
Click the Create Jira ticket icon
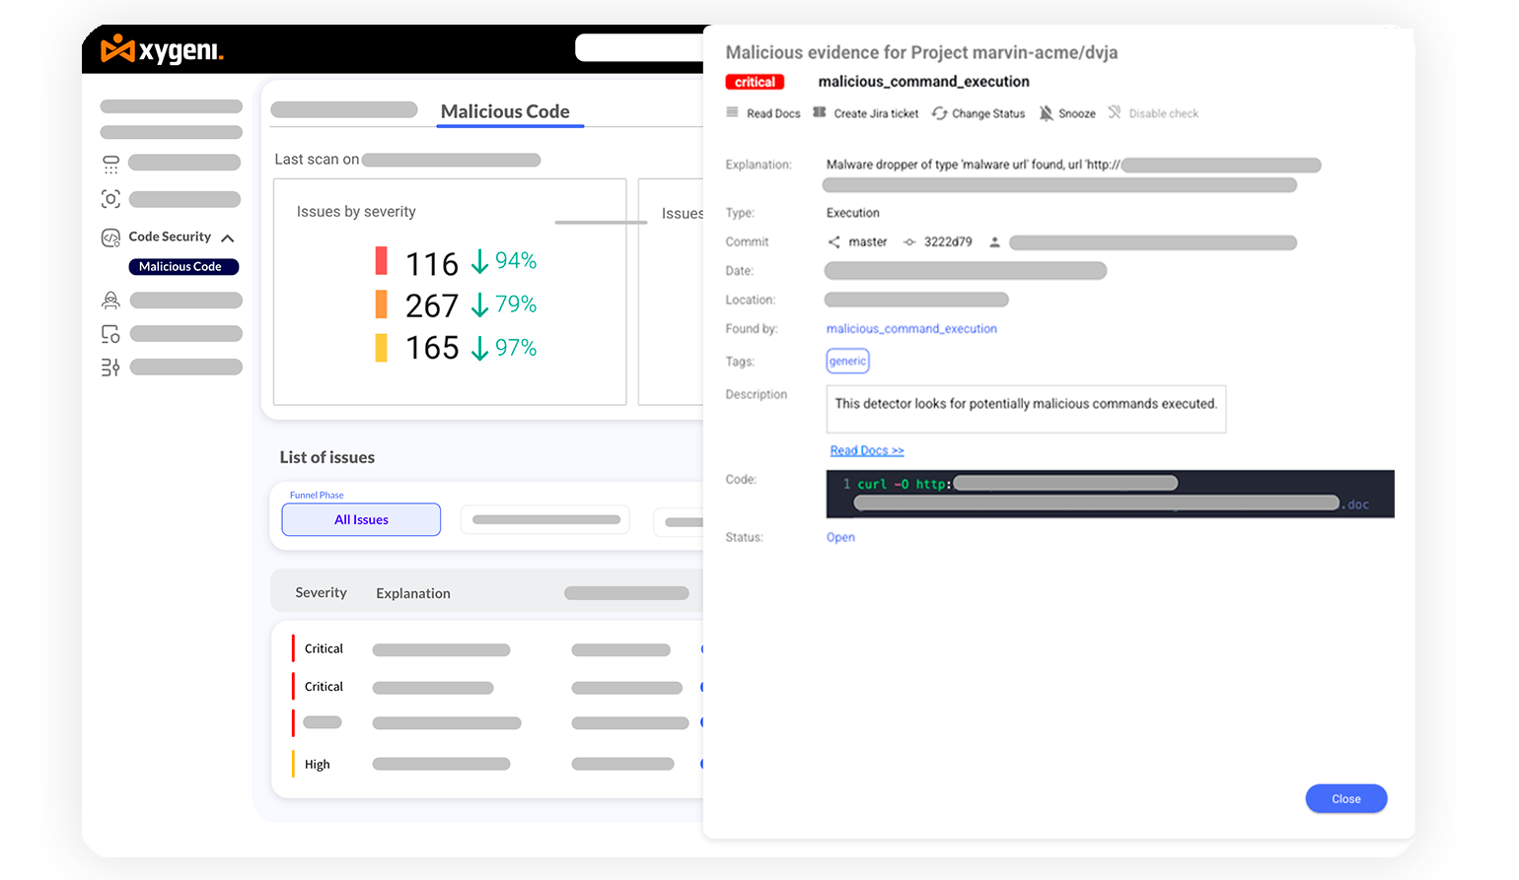[820, 112]
